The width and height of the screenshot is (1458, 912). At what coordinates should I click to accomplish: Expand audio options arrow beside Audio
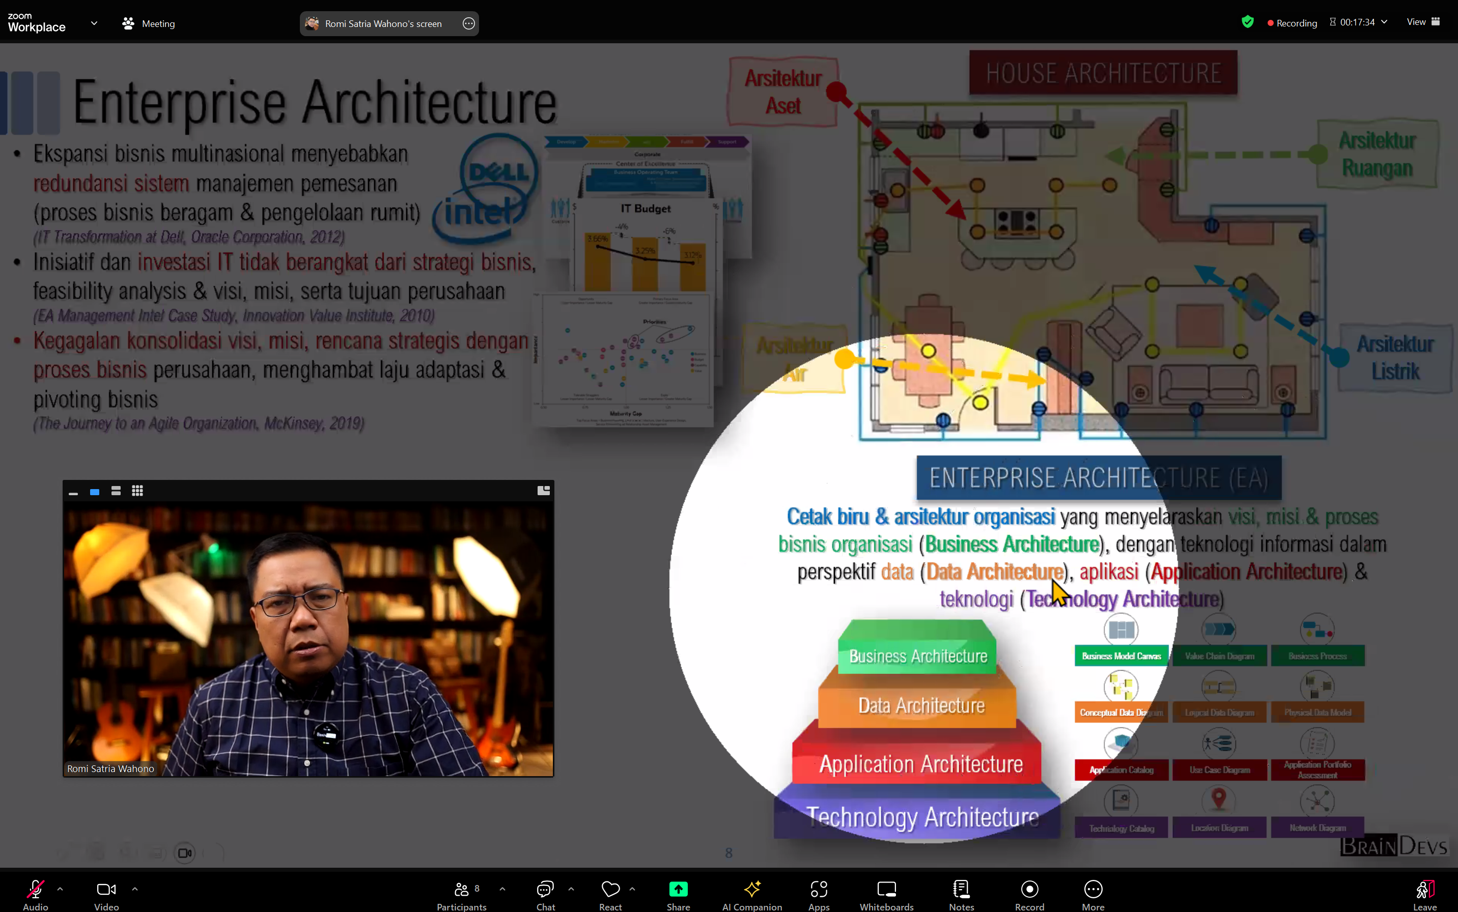(x=60, y=889)
